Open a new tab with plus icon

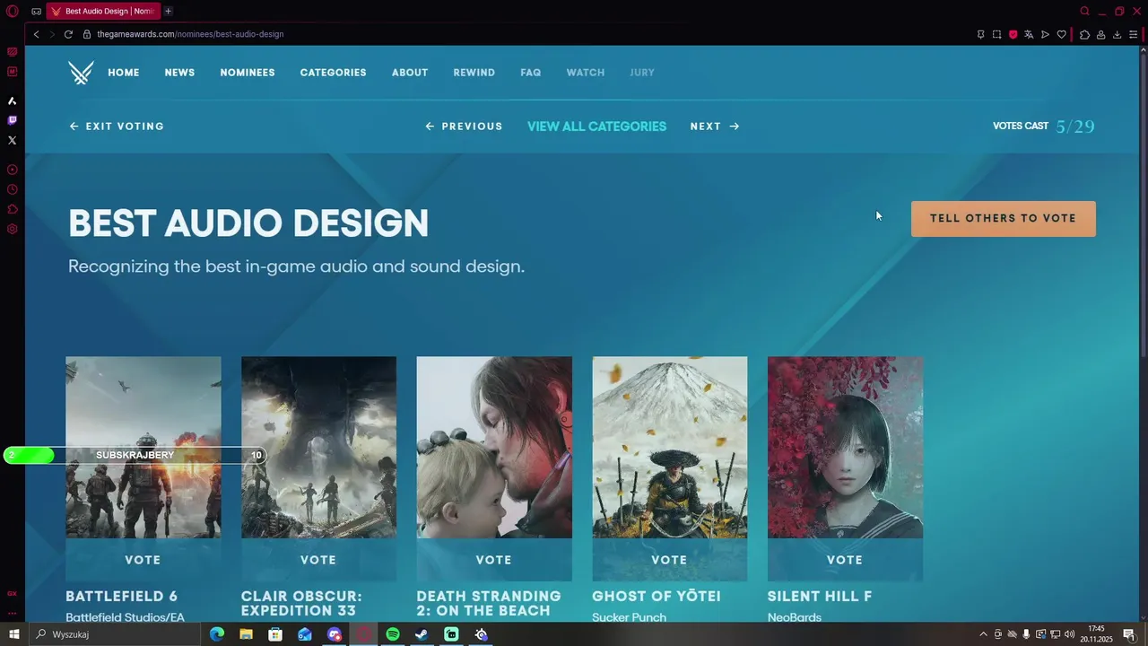[x=168, y=12]
